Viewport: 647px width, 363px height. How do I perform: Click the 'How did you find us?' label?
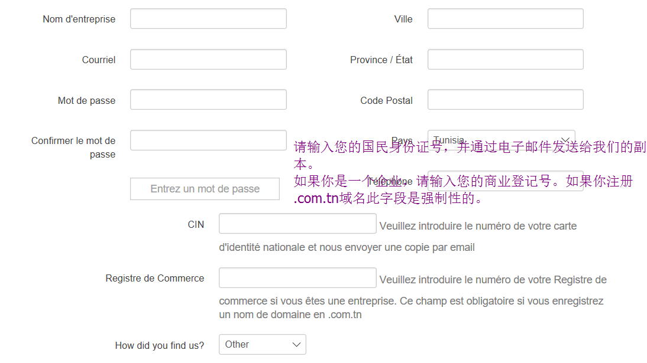(x=160, y=346)
